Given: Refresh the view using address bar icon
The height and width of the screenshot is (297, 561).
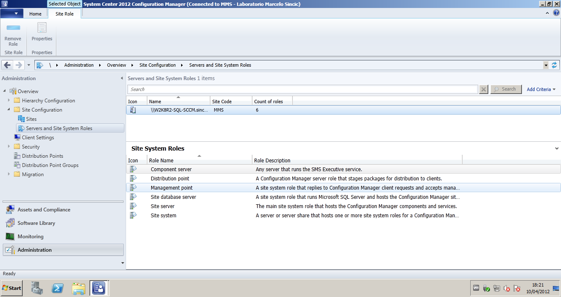Looking at the screenshot, I should point(554,65).
